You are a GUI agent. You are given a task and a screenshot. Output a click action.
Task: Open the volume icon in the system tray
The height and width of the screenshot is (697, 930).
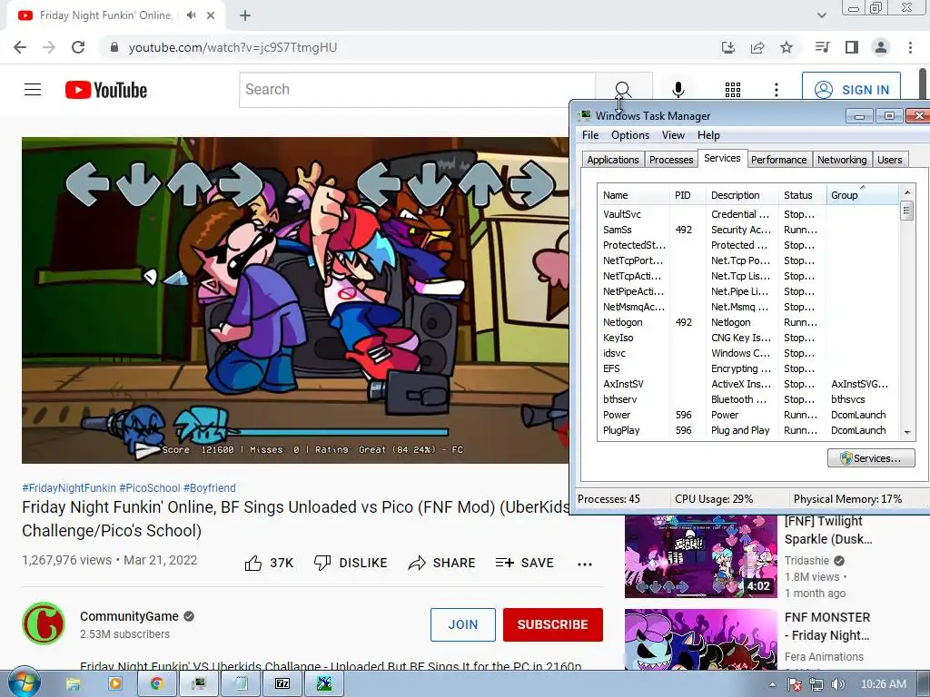coord(837,684)
